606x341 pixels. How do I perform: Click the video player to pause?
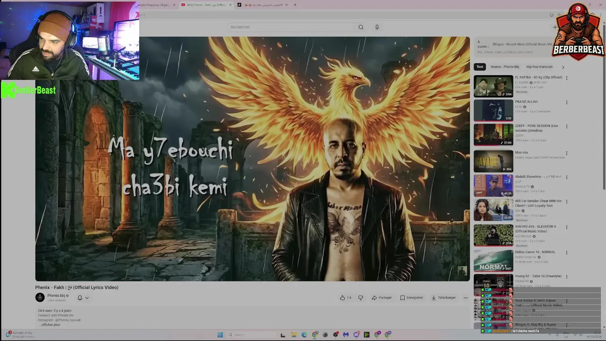pos(252,159)
